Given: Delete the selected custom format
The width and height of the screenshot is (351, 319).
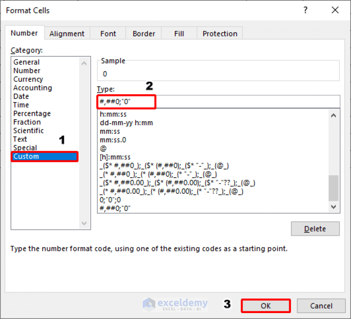Looking at the screenshot, I should (315, 229).
